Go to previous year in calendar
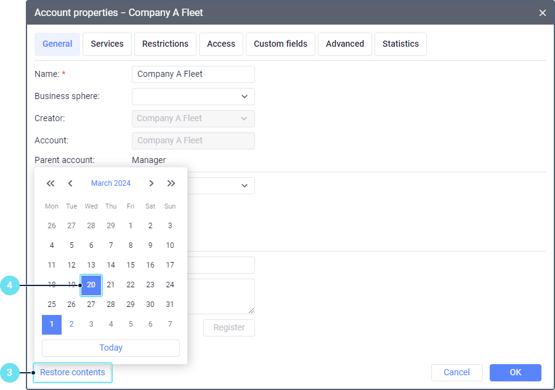Viewport: 555px width, 390px height. pyautogui.click(x=51, y=183)
